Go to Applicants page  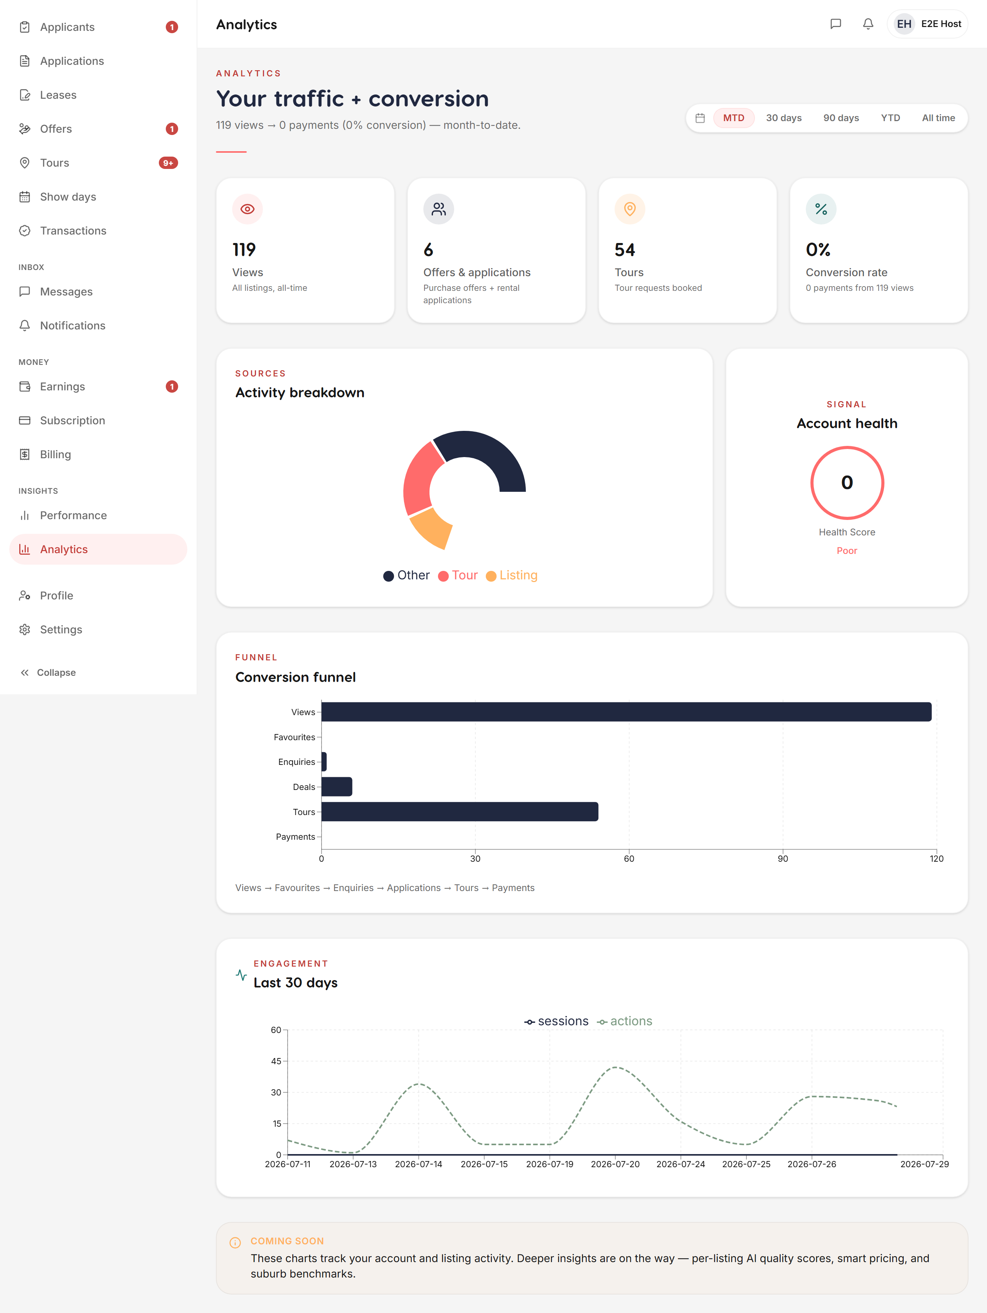[x=98, y=27]
